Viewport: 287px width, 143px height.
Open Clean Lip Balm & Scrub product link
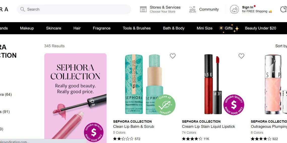point(133,126)
